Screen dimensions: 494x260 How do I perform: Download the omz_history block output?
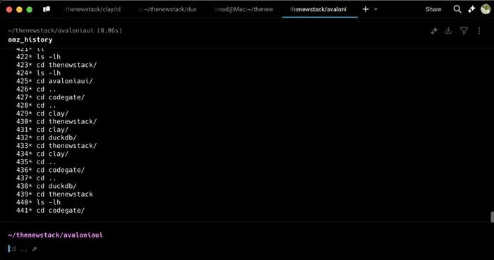(x=448, y=30)
